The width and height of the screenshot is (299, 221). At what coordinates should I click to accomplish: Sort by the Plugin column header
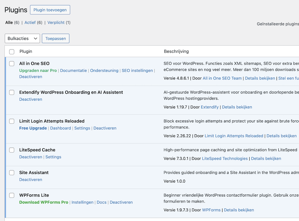pos(26,52)
